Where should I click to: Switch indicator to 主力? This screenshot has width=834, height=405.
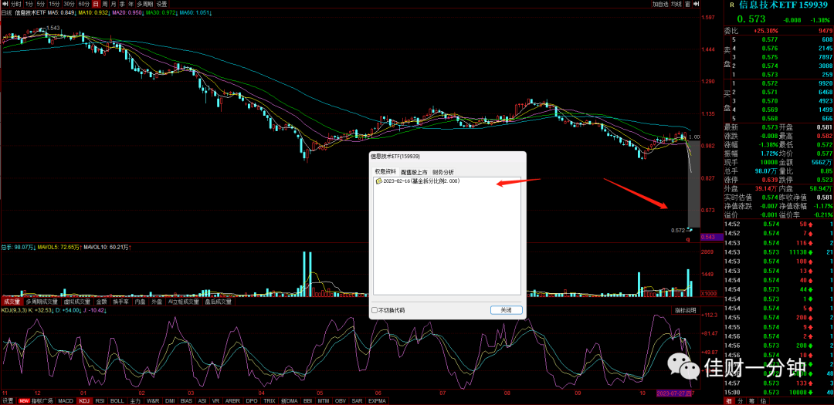pos(135,400)
